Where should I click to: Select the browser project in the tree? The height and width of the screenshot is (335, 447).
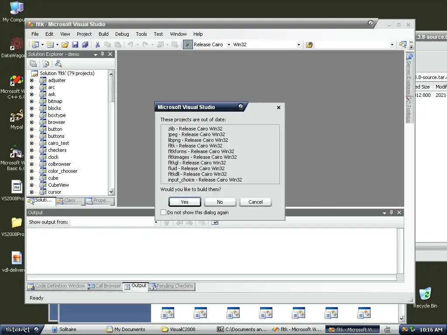[x=56, y=122]
